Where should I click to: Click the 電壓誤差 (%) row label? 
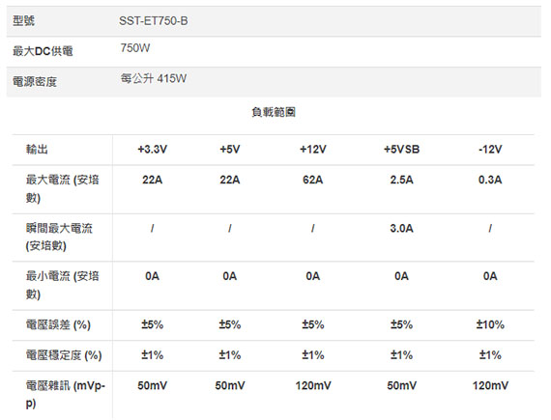click(x=58, y=324)
